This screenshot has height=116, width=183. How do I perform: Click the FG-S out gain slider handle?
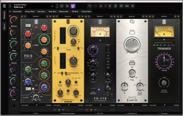pyautogui.click(x=37, y=105)
